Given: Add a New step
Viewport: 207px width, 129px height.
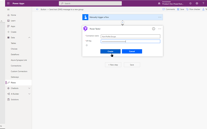Looking at the screenshot, I should tap(113, 65).
